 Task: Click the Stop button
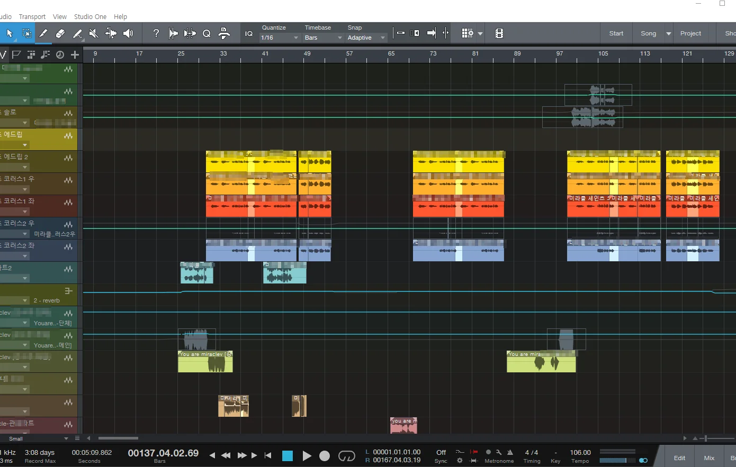288,456
